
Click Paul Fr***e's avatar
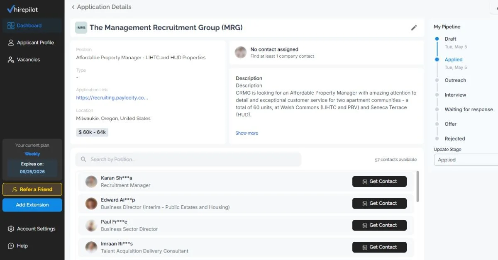pyautogui.click(x=91, y=226)
